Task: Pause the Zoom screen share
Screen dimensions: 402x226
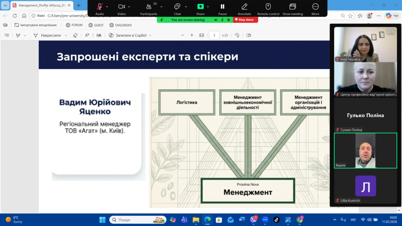Action: pos(222,7)
